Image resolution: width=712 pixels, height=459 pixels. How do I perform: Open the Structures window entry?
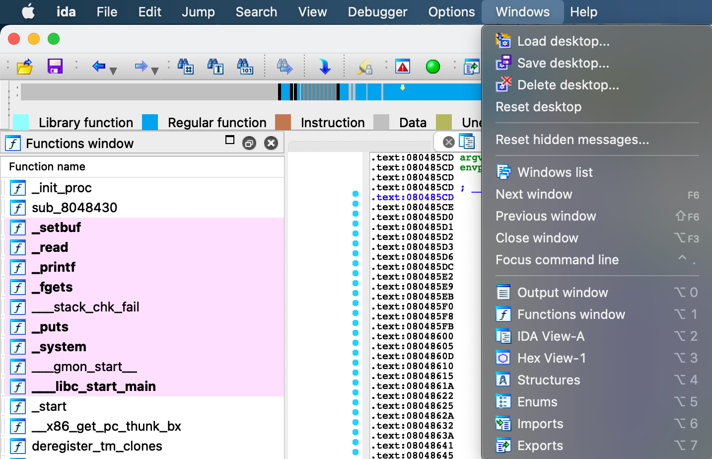click(597, 380)
